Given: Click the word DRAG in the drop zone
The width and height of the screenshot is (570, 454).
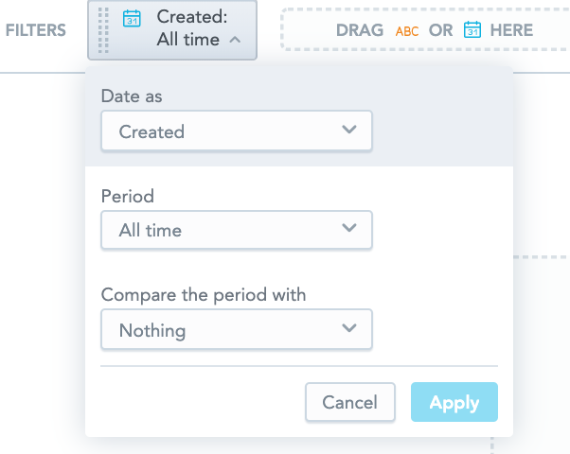Looking at the screenshot, I should pyautogui.click(x=360, y=30).
